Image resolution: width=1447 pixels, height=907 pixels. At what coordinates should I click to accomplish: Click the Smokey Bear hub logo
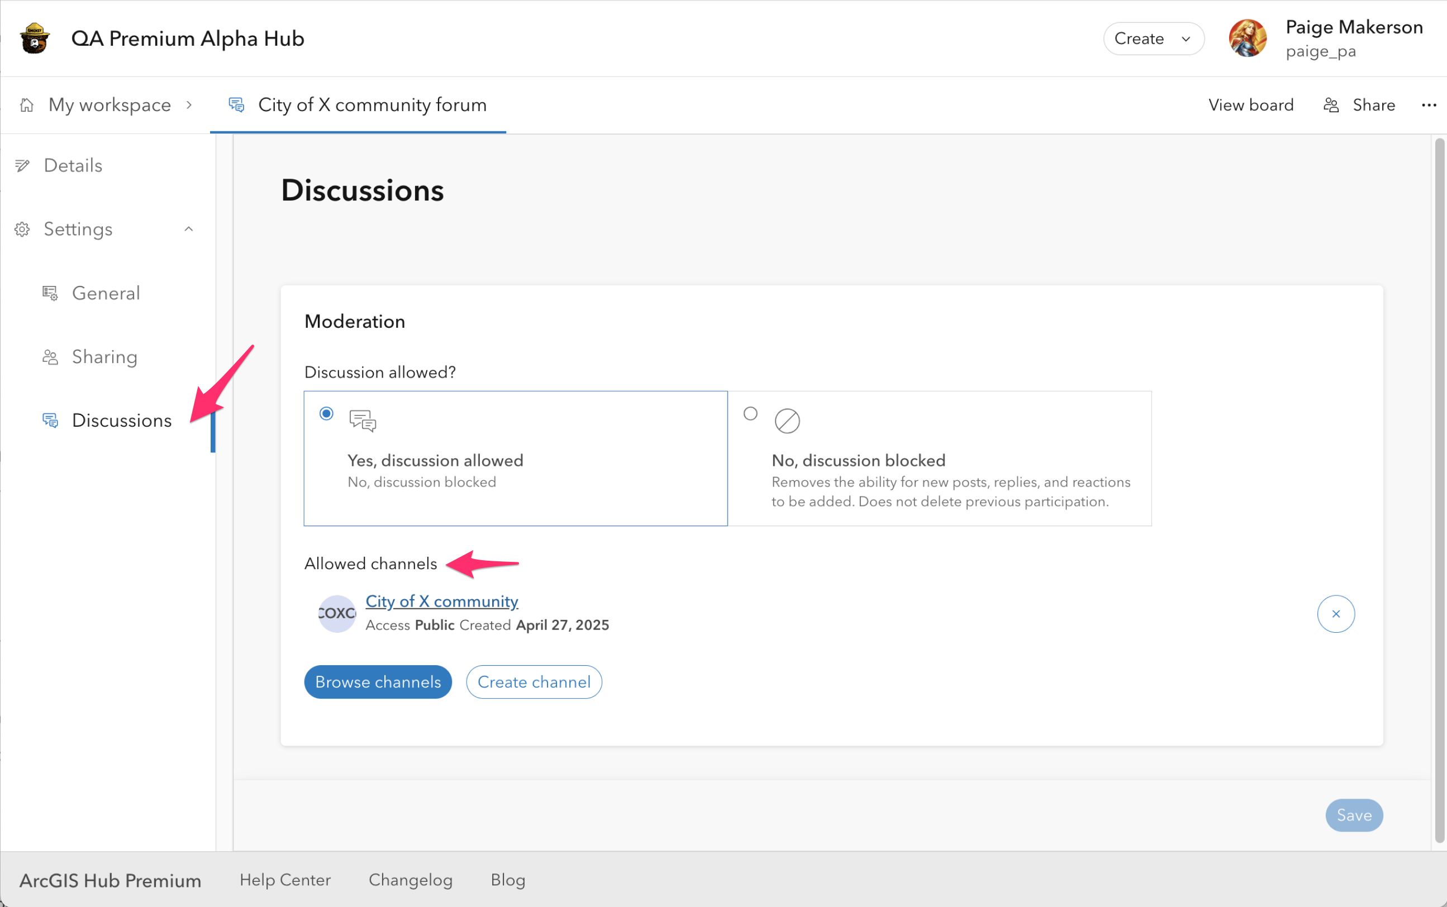click(x=34, y=39)
